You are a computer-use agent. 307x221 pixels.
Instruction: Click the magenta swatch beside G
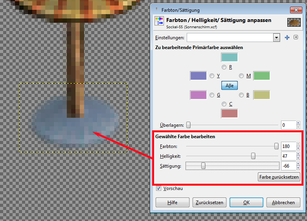[x=199, y=95]
